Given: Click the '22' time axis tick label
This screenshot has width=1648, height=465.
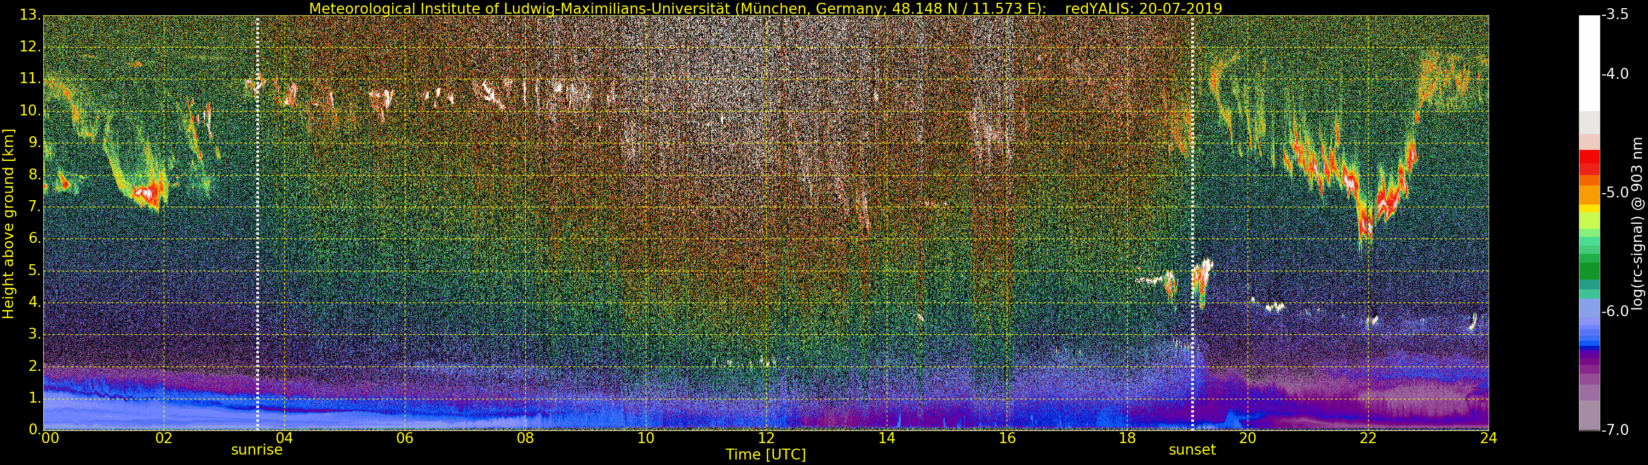Looking at the screenshot, I should point(1368,438).
